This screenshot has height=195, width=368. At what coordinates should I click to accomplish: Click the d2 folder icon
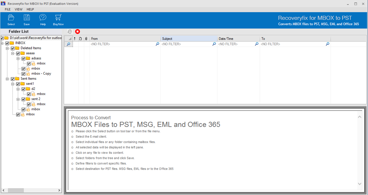click(28, 89)
